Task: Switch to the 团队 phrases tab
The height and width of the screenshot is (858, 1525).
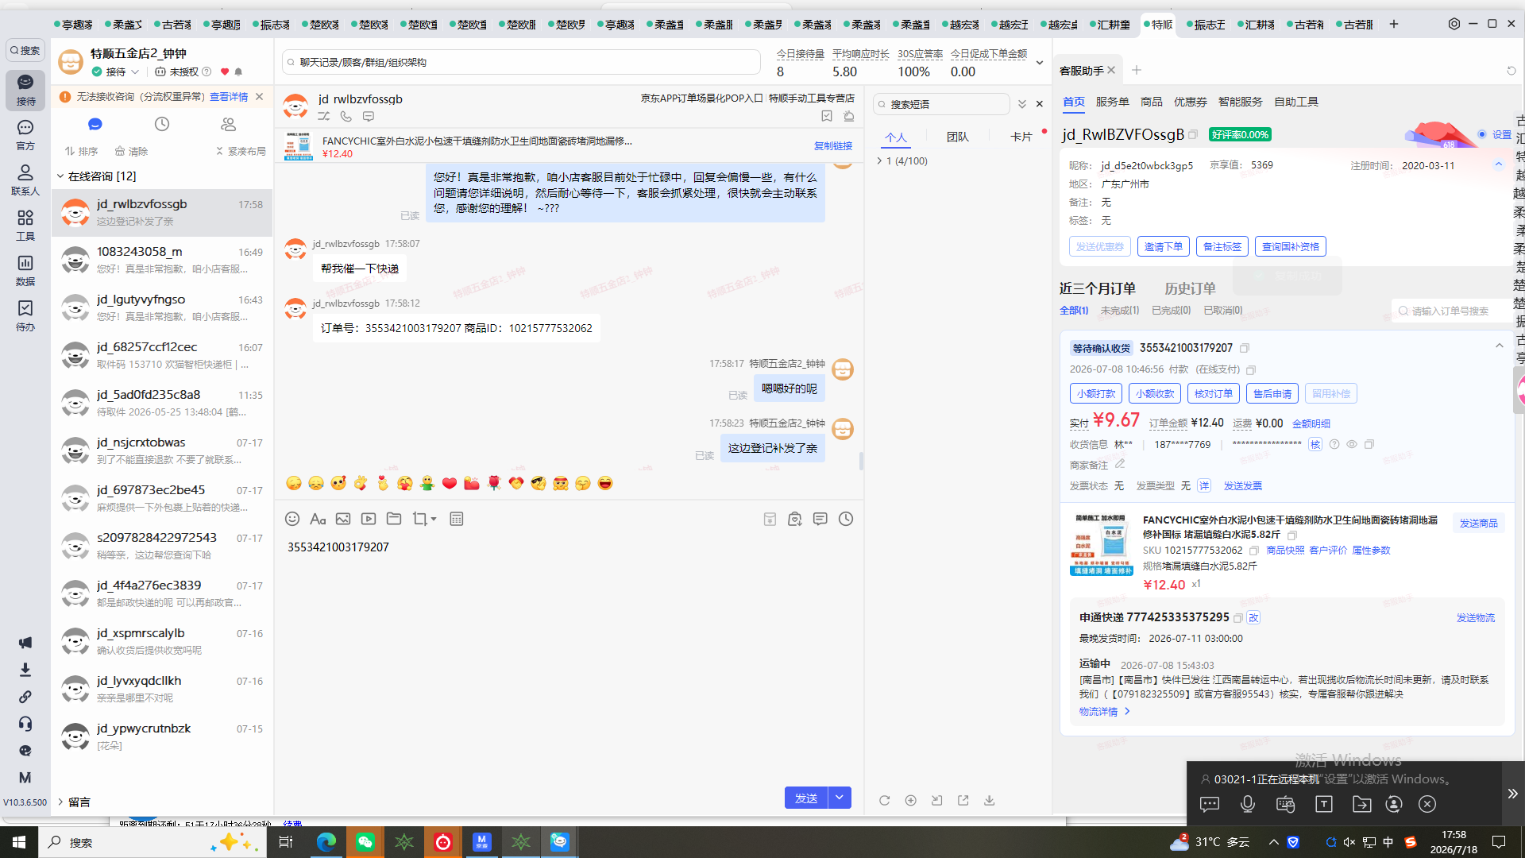Action: pyautogui.click(x=958, y=137)
